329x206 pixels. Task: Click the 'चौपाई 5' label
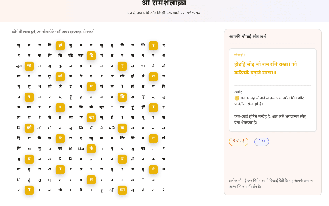(x=240, y=55)
